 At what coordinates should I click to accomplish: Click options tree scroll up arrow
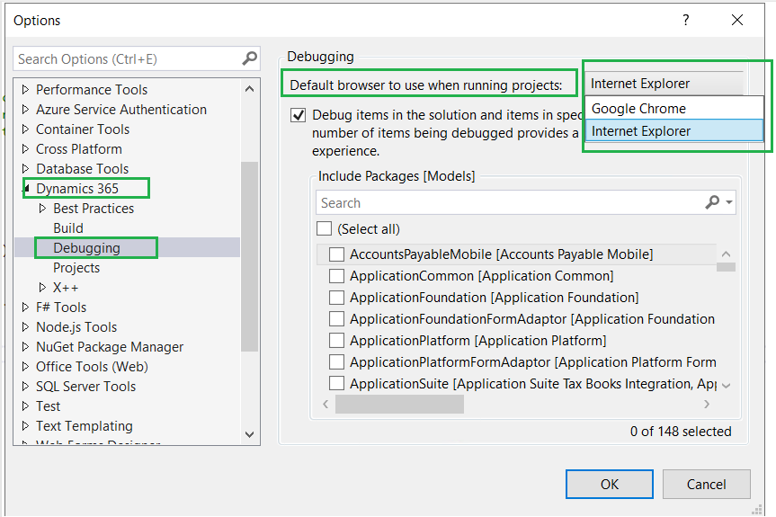point(249,89)
